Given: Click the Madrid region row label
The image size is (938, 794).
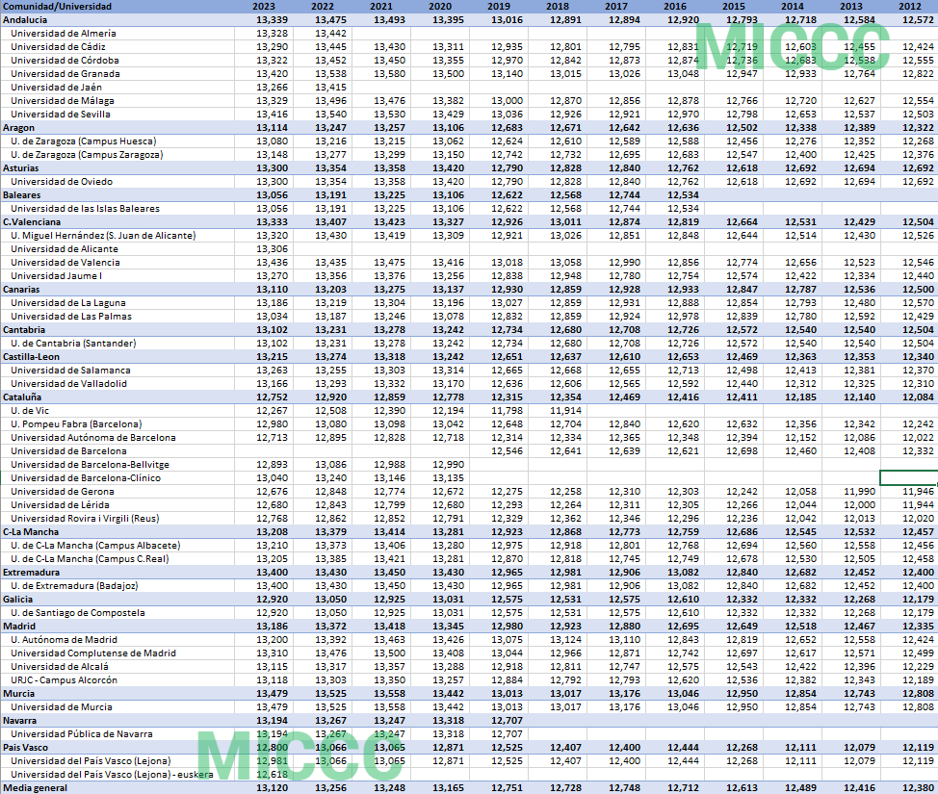Looking at the screenshot, I should click(19, 626).
